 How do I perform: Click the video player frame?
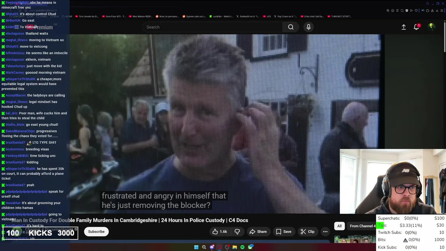(225, 124)
